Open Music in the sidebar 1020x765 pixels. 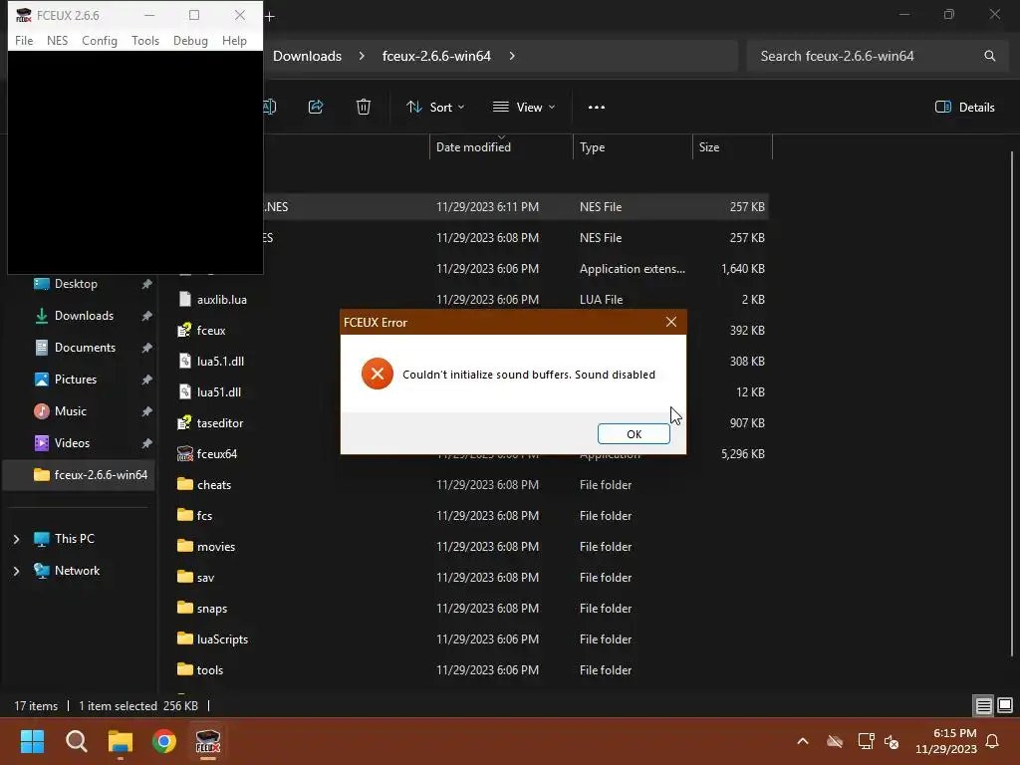pyautogui.click(x=71, y=411)
